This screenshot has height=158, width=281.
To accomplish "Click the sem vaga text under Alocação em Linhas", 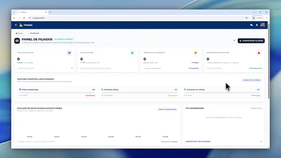I will 255,96.
